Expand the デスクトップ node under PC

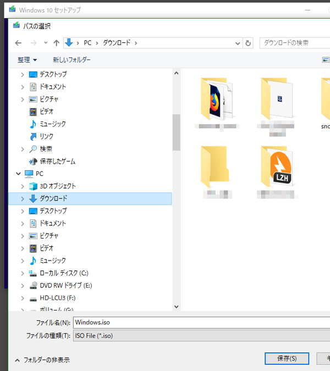[23, 211]
